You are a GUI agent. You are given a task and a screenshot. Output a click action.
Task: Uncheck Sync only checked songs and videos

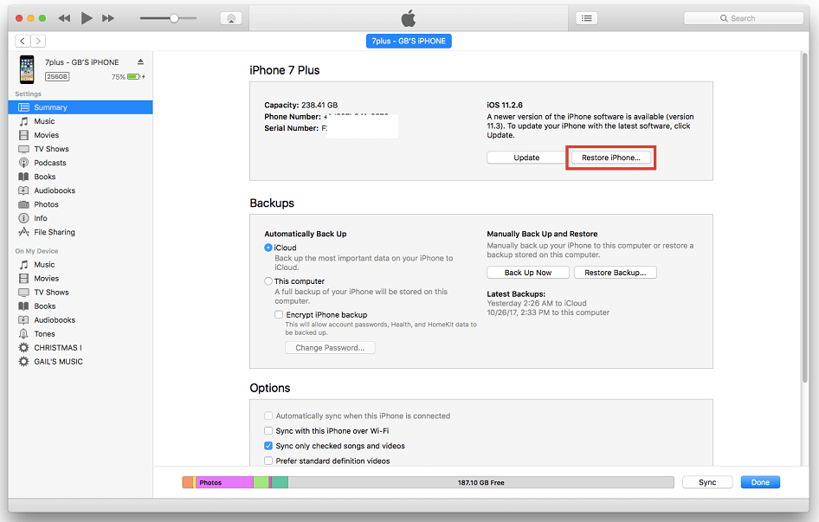tap(268, 446)
